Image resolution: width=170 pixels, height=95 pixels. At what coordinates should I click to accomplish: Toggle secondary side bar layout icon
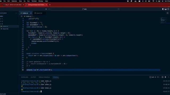point(168,9)
